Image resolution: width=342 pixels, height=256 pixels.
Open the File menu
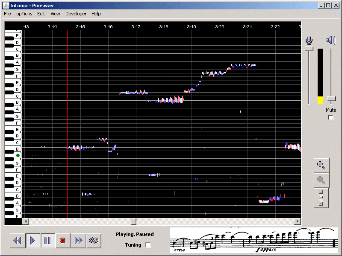pos(7,14)
